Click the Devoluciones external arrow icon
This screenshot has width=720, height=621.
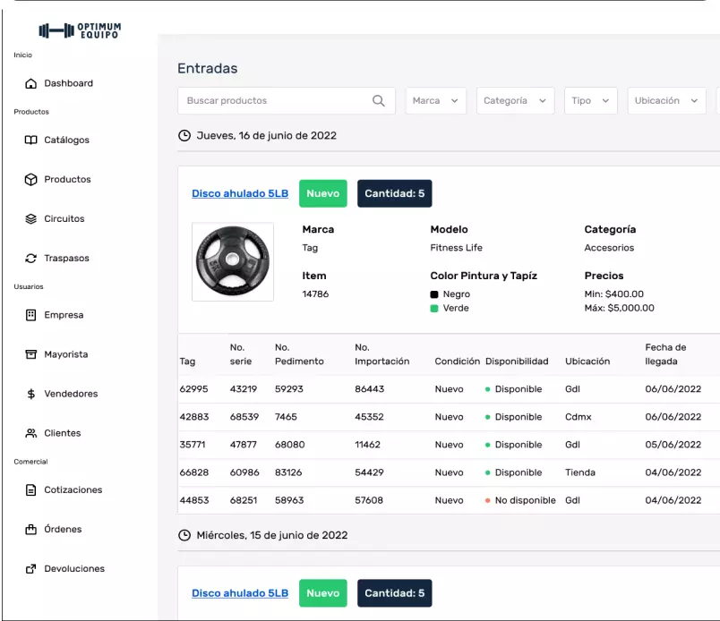[31, 569]
